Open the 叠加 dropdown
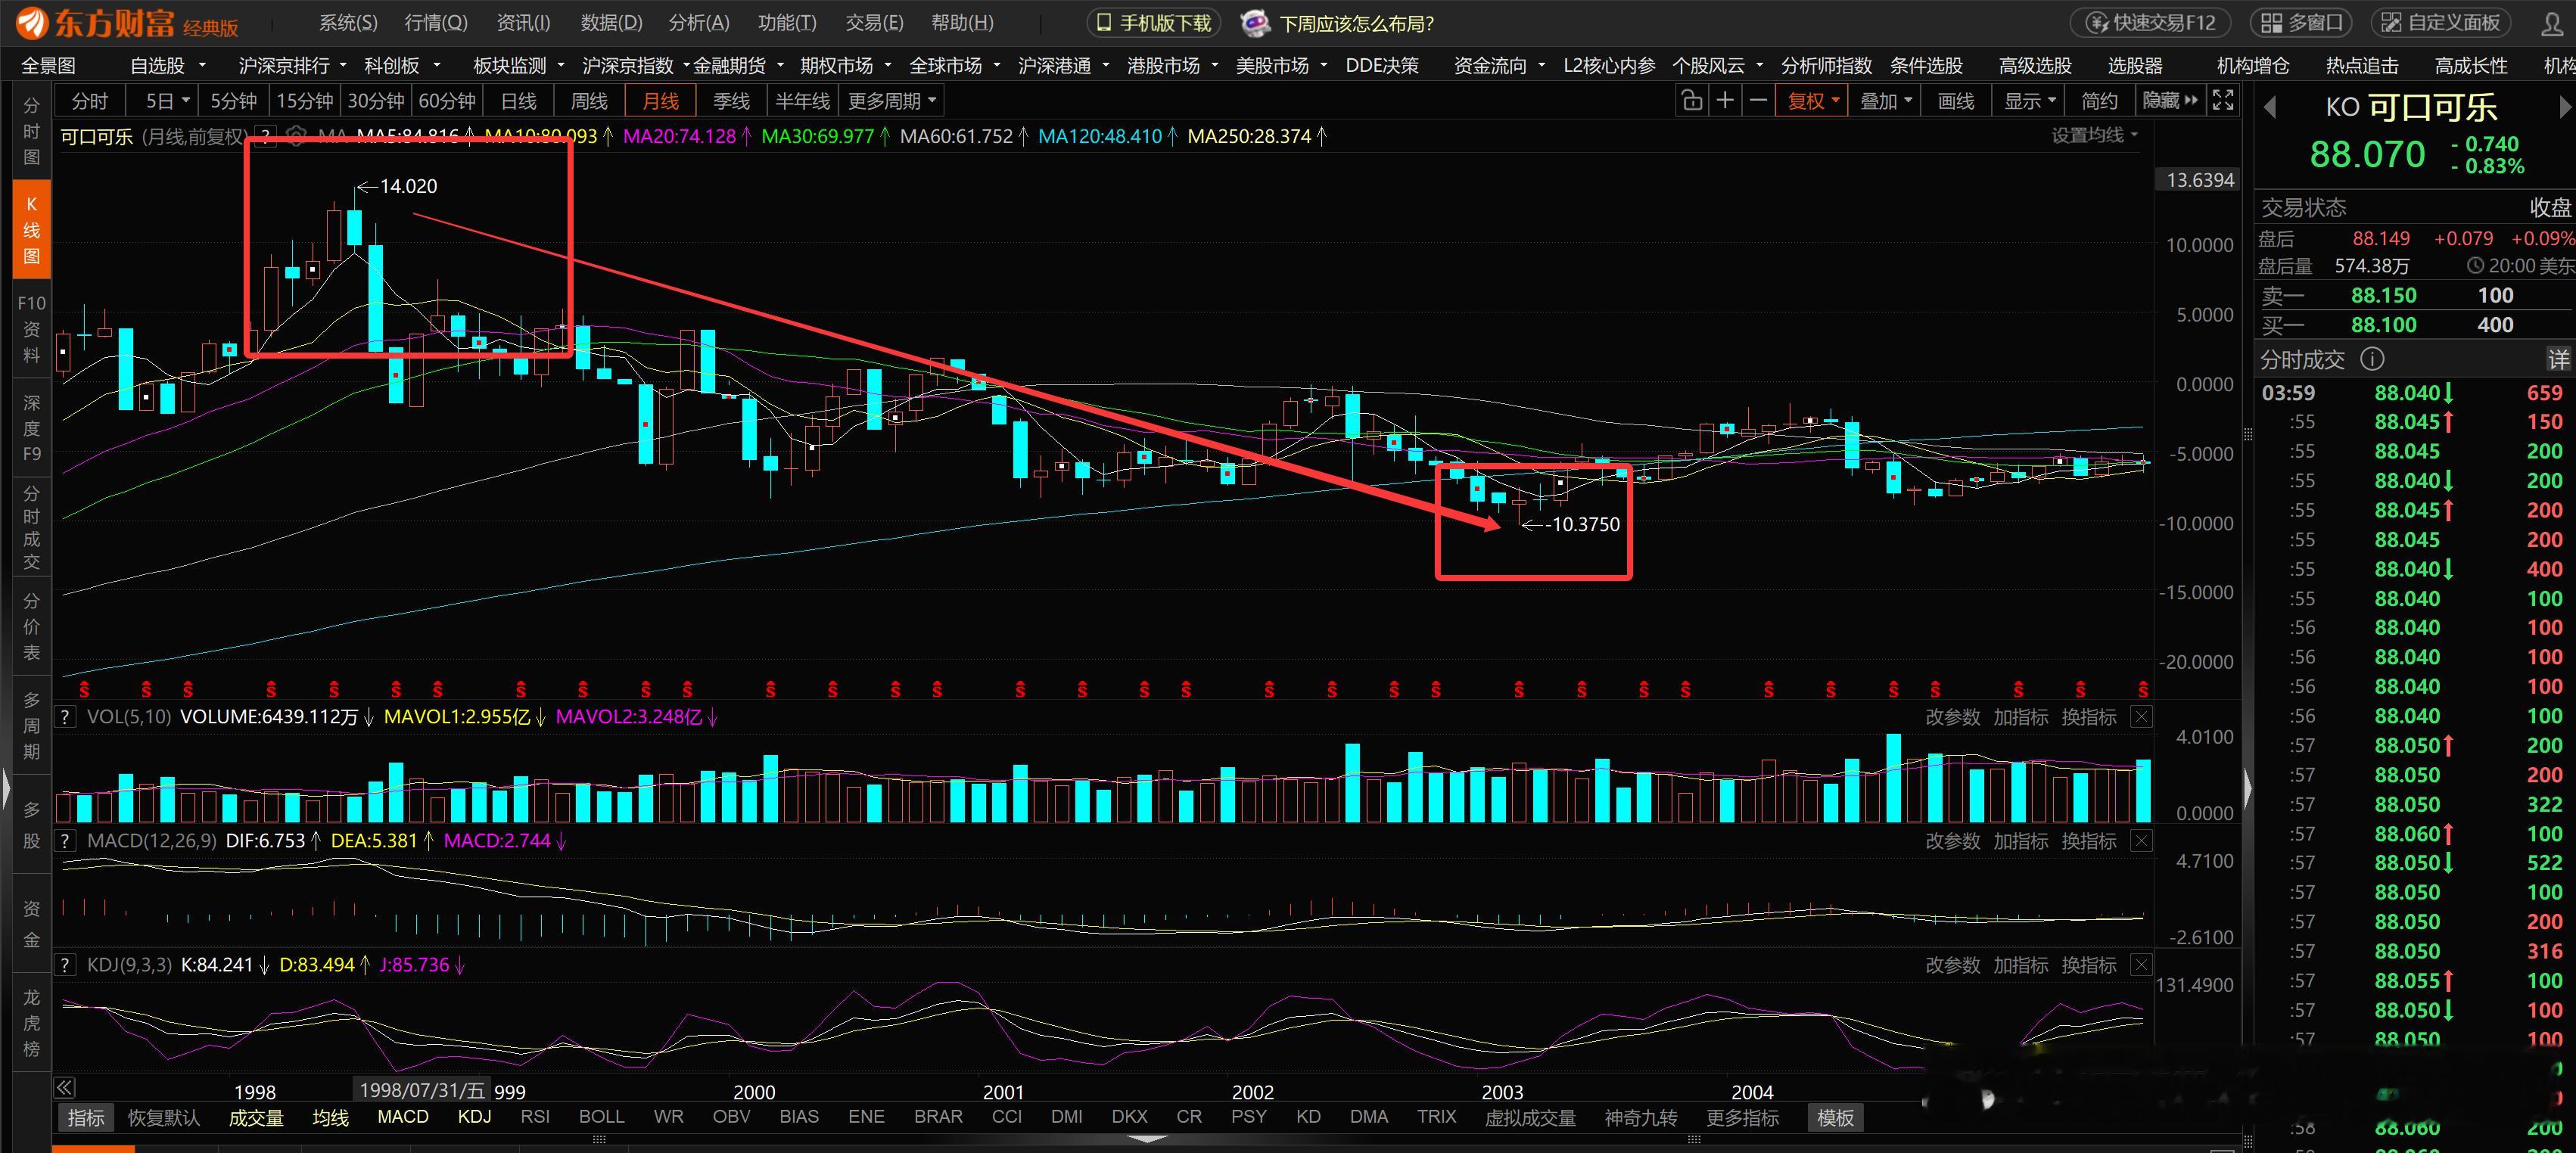 point(1885,101)
